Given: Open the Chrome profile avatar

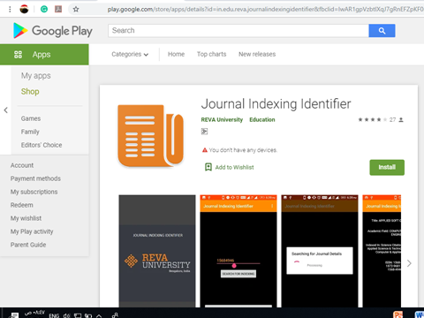Looking at the screenshot, I should click(x=25, y=10).
